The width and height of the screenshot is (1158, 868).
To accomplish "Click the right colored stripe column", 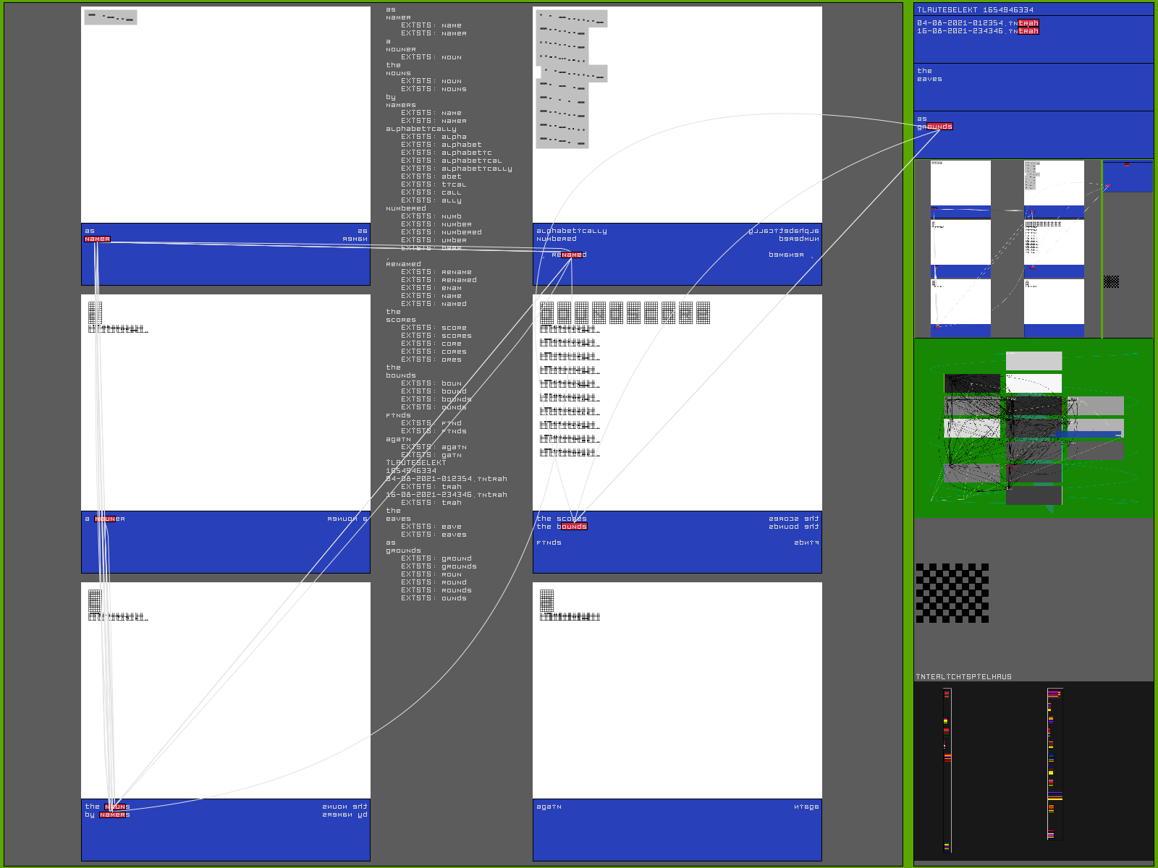I will click(1055, 763).
